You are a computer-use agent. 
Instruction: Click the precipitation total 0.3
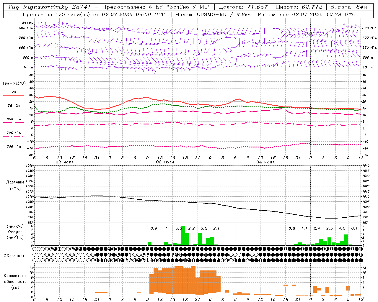(x=292, y=228)
